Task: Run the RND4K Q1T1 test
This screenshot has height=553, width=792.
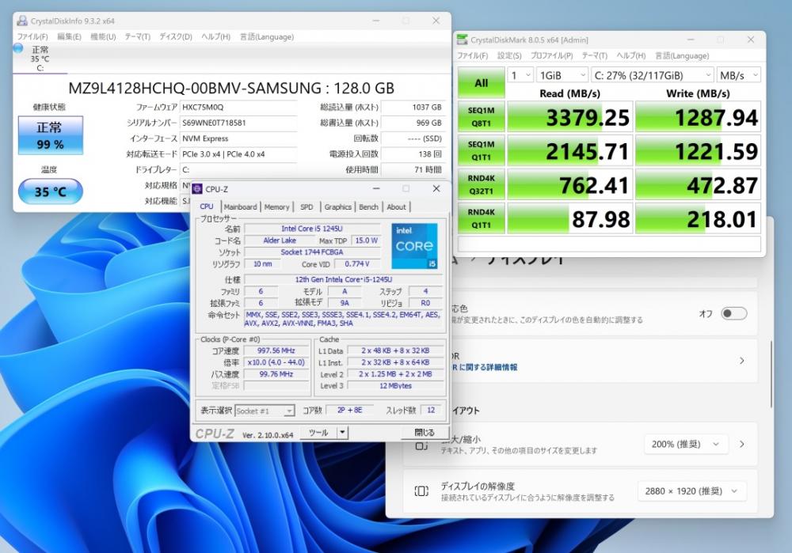Action: [x=482, y=218]
